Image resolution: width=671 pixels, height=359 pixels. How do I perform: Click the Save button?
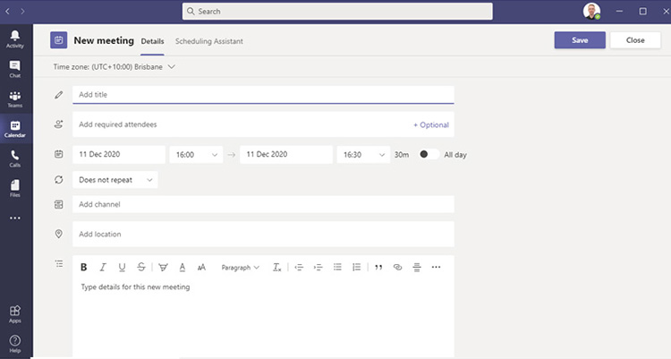coord(579,40)
